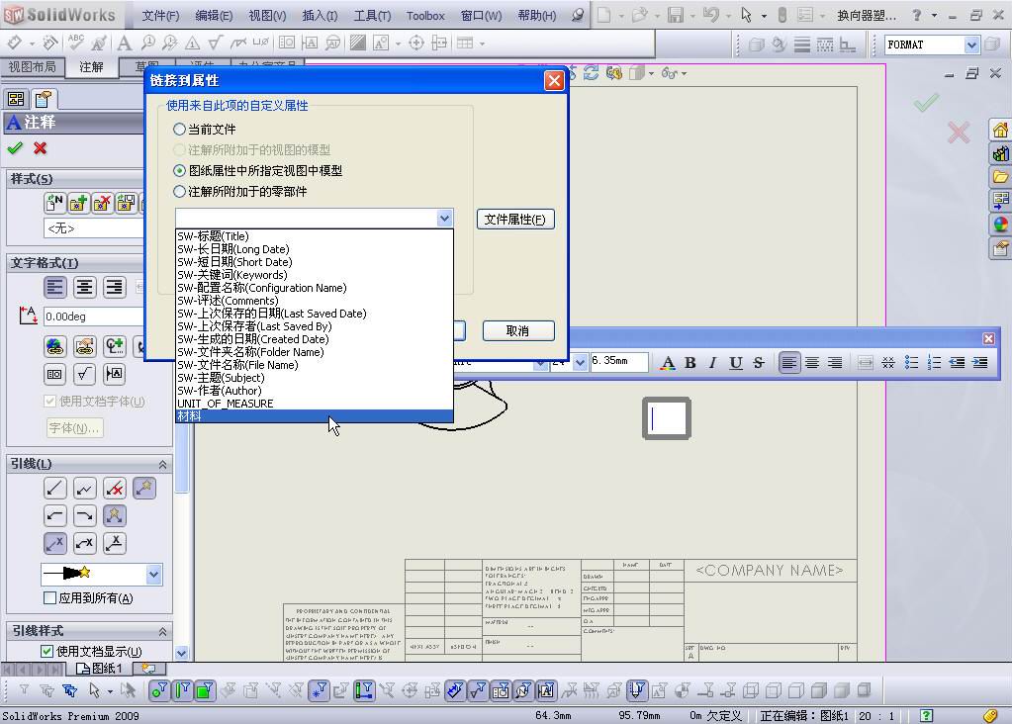
Task: Open the 工具 menu
Action: (x=372, y=16)
